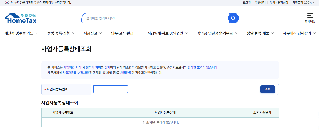The height and width of the screenshot is (130, 319).
Task: Expand chevron next to 지급명세·자료·공익법인
Action: pos(186,33)
